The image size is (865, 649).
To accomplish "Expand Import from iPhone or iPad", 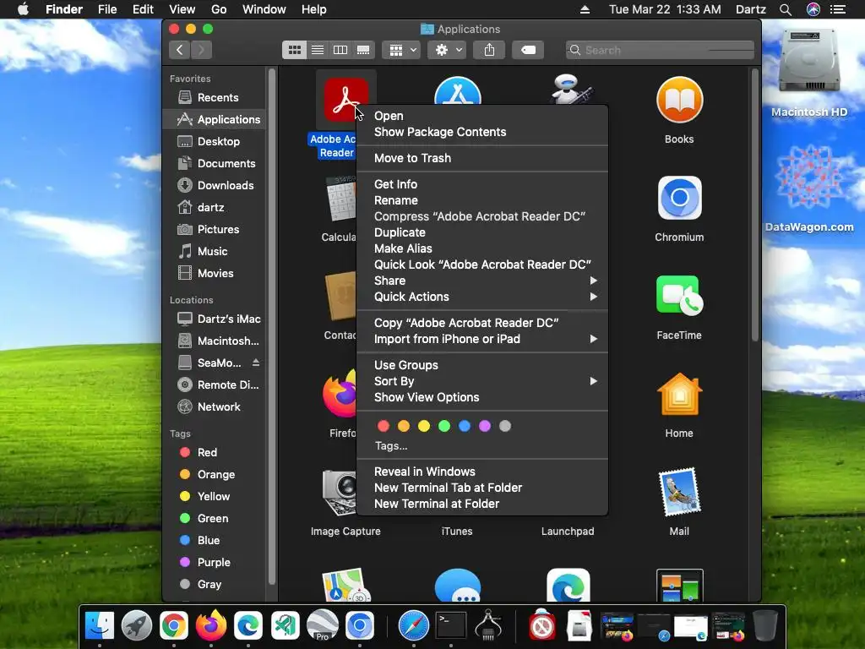I will (x=482, y=339).
